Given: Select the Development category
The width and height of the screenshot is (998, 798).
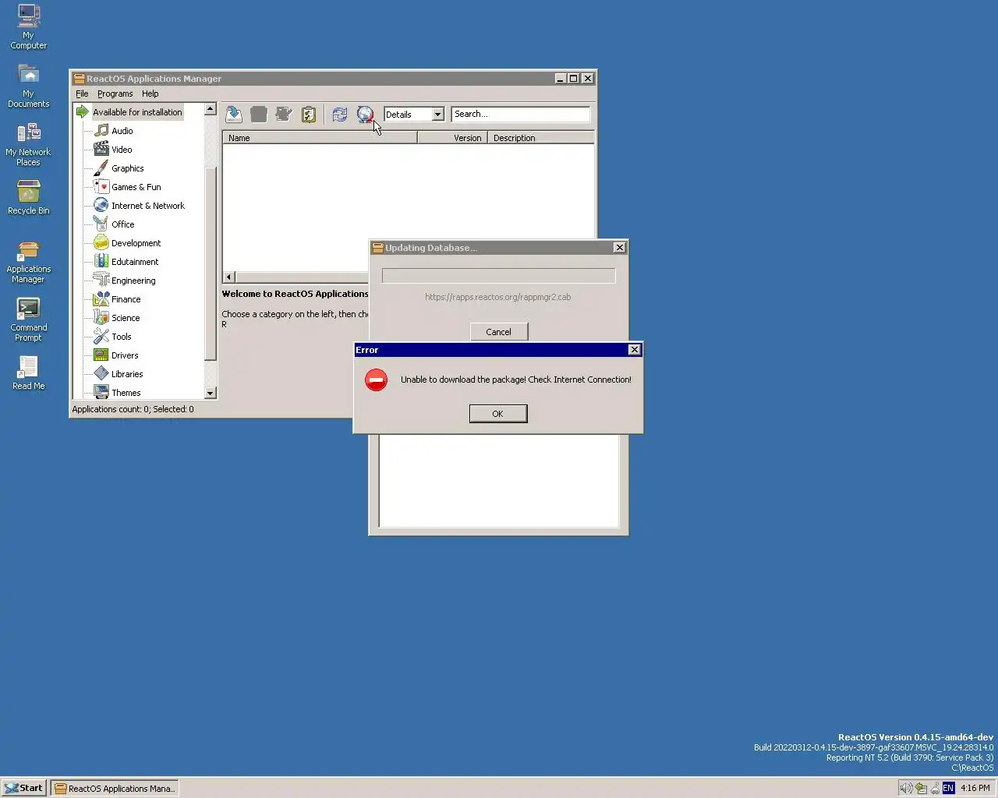Looking at the screenshot, I should tap(136, 243).
